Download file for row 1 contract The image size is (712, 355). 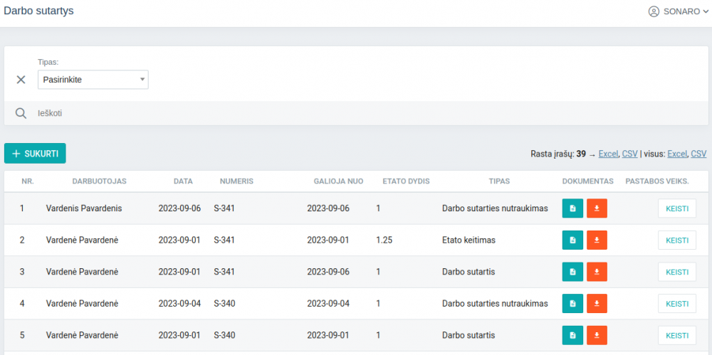click(597, 208)
